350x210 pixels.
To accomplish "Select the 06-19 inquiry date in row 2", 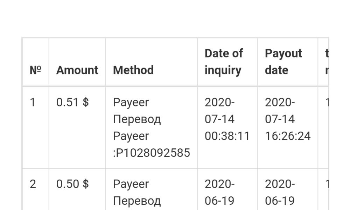I will click(x=219, y=201).
